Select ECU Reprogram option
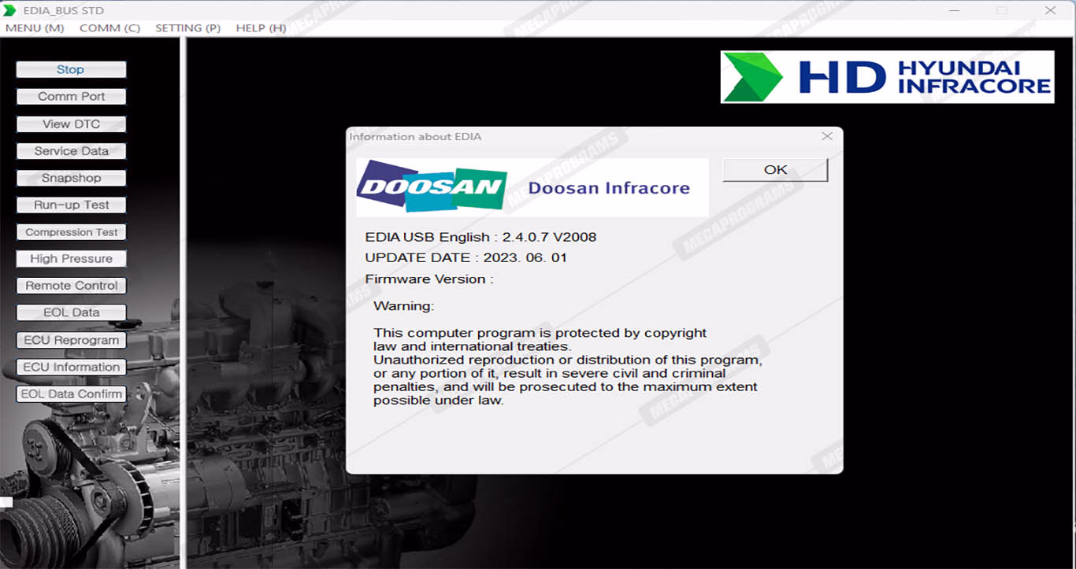The image size is (1076, 569). [71, 340]
